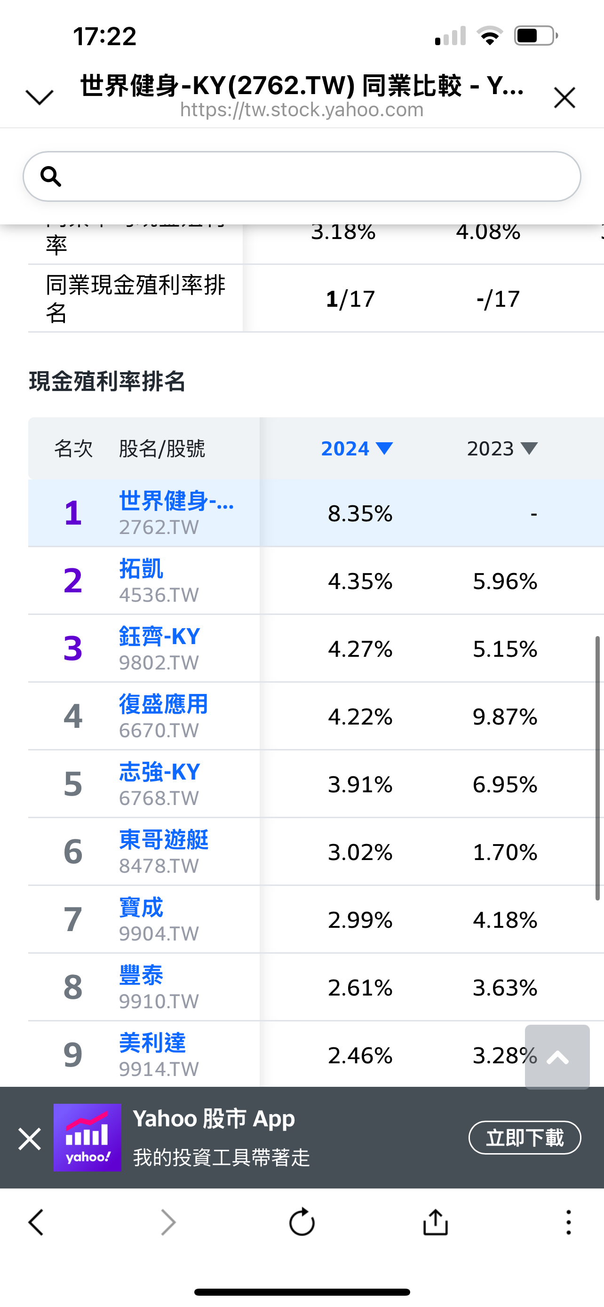Open 拓凱 4536.TW stock page
The image size is (604, 1307).
(x=142, y=569)
